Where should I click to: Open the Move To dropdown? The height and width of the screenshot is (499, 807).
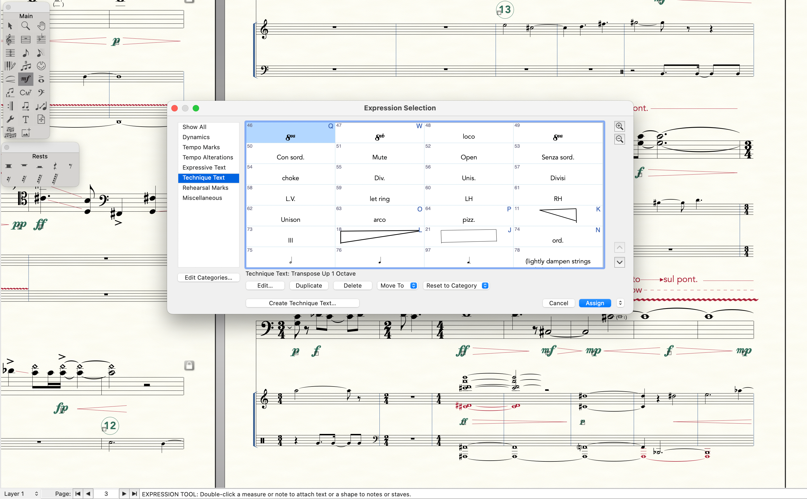click(x=398, y=285)
